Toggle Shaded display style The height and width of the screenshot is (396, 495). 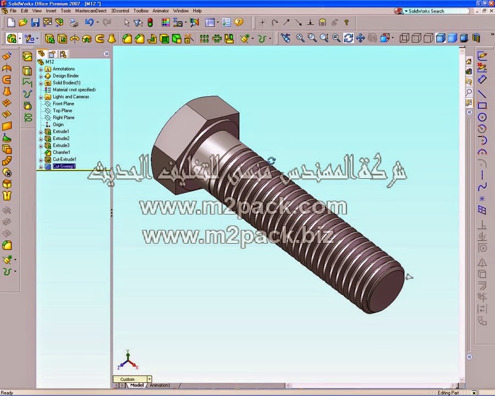tap(453, 38)
